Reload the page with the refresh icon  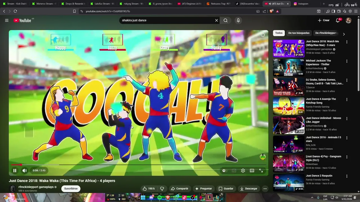pos(15,11)
